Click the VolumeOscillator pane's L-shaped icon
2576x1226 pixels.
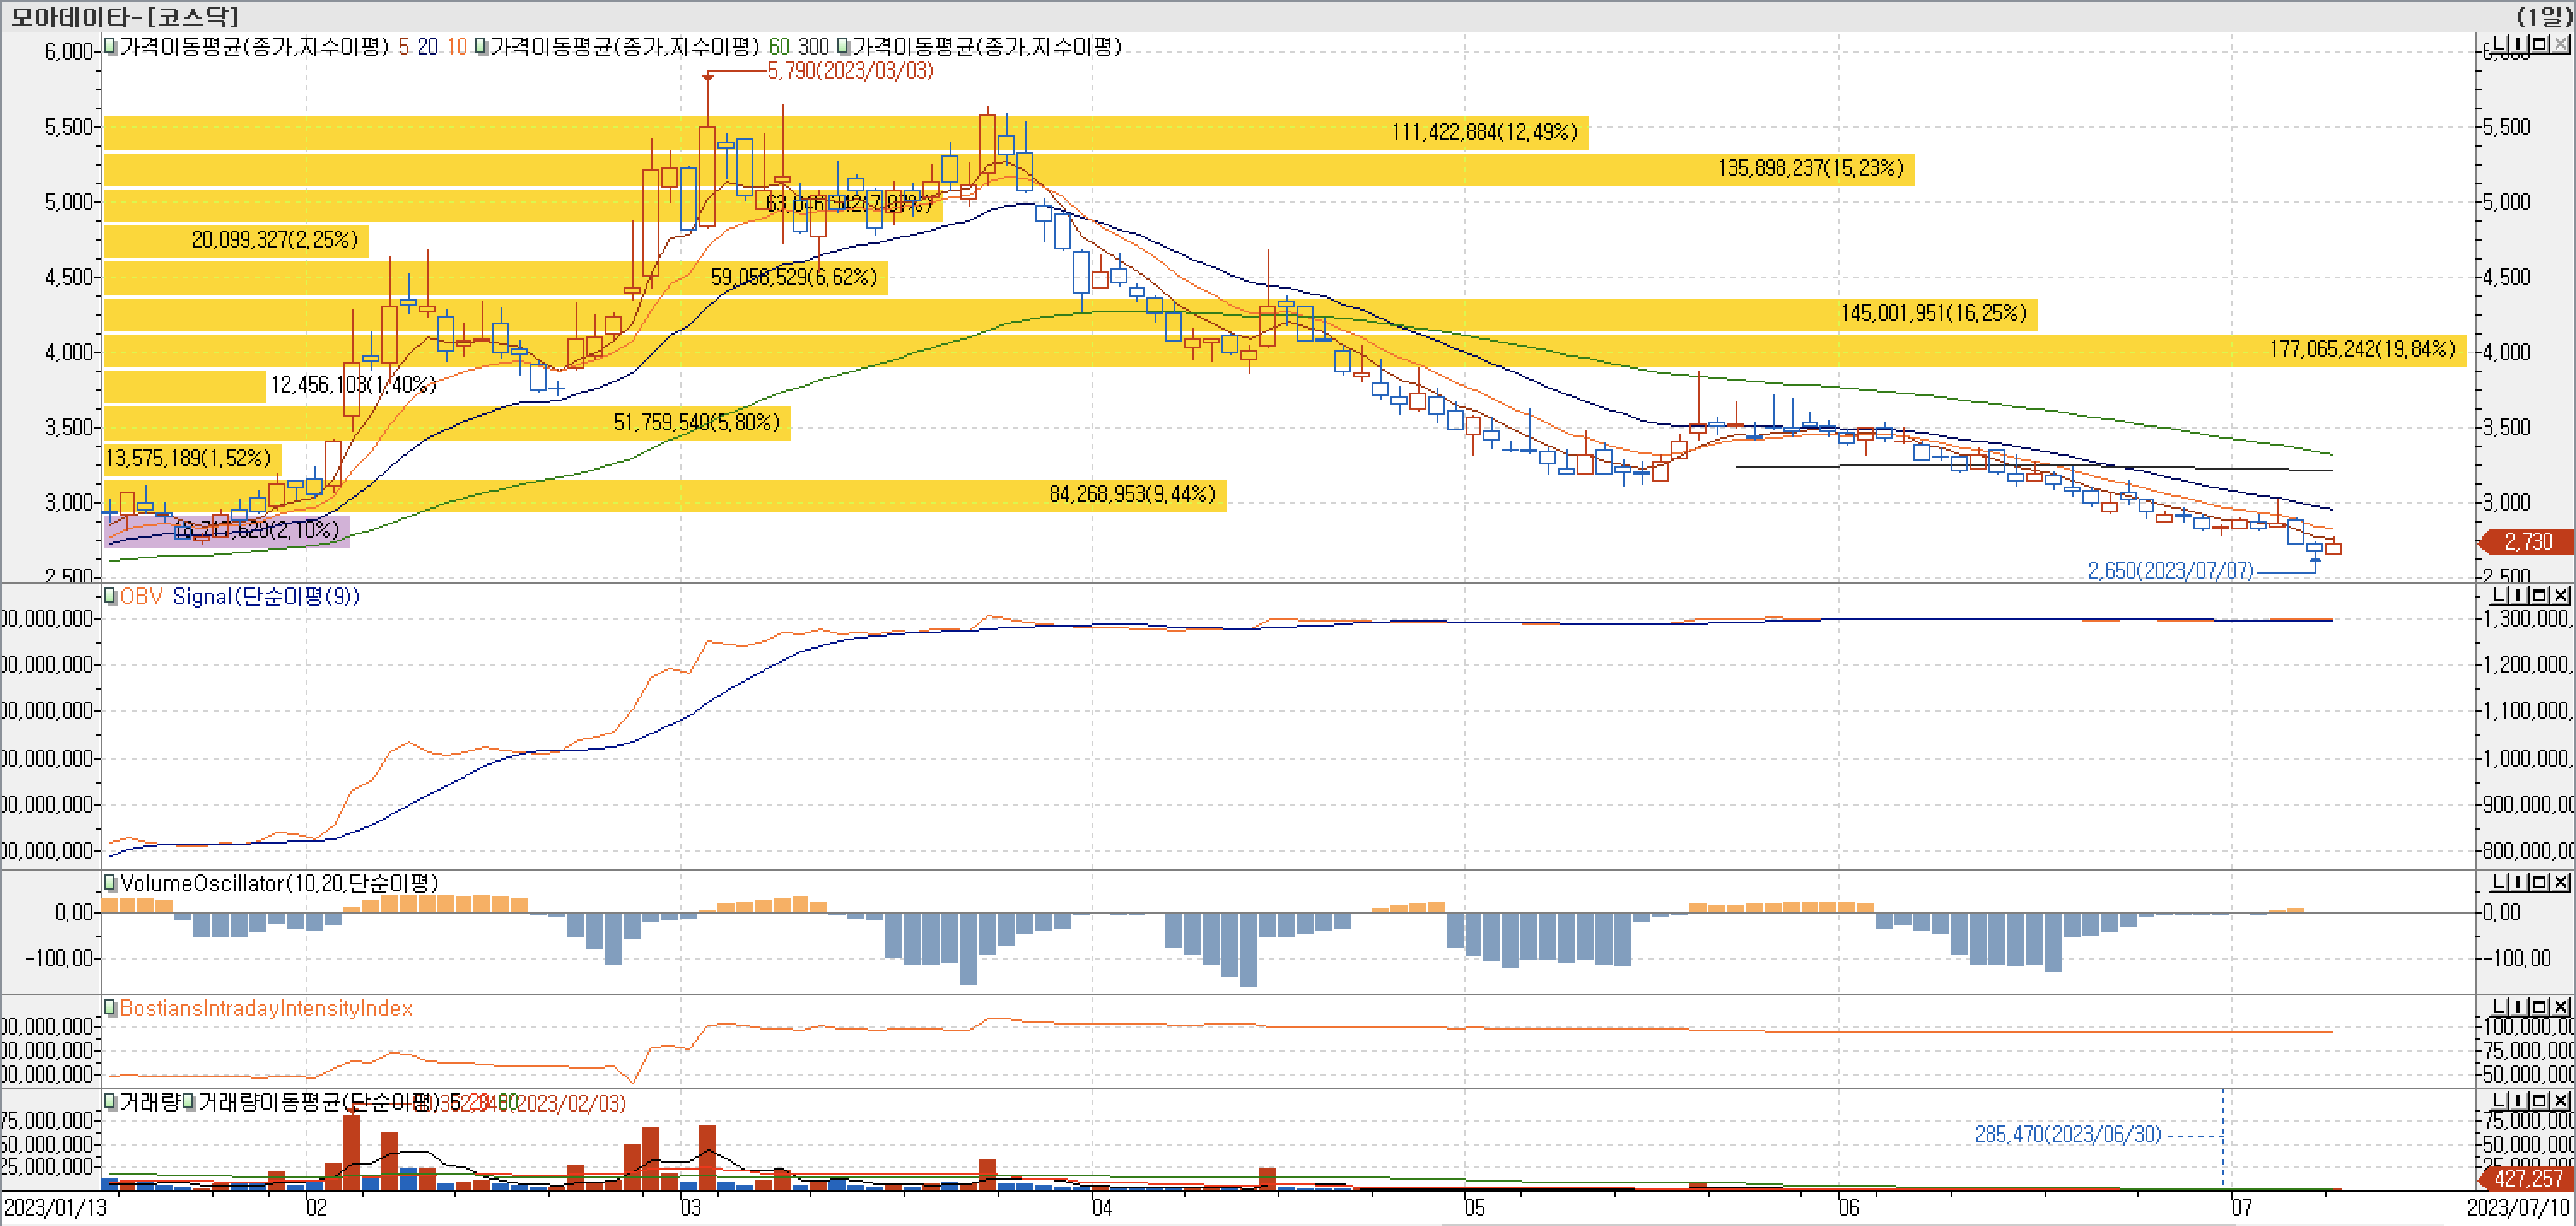click(2500, 882)
